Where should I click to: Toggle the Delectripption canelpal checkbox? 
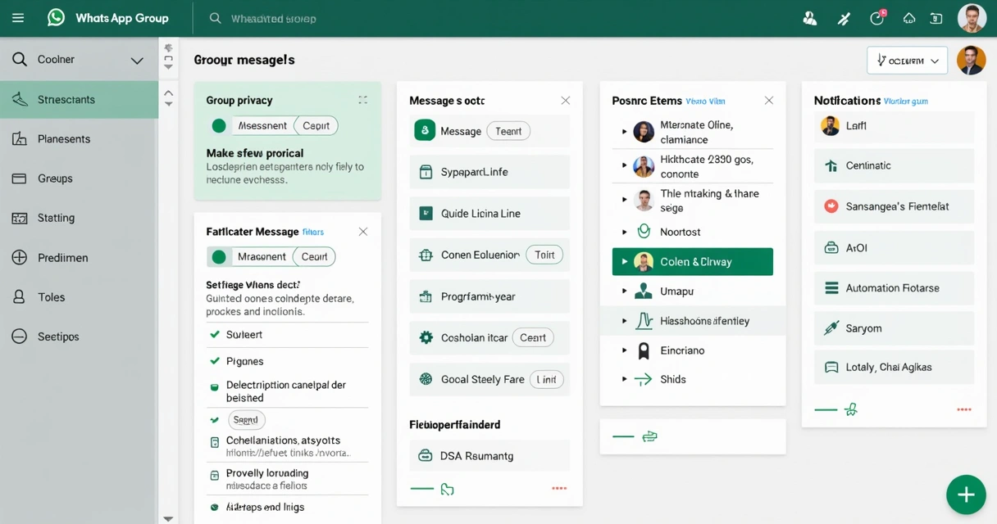pos(215,387)
